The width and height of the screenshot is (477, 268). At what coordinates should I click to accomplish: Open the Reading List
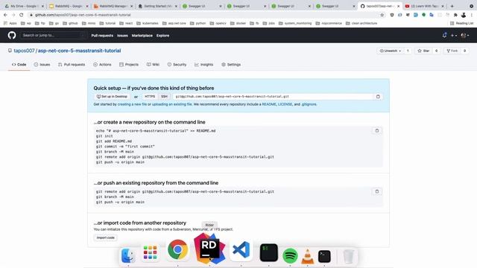(x=461, y=23)
